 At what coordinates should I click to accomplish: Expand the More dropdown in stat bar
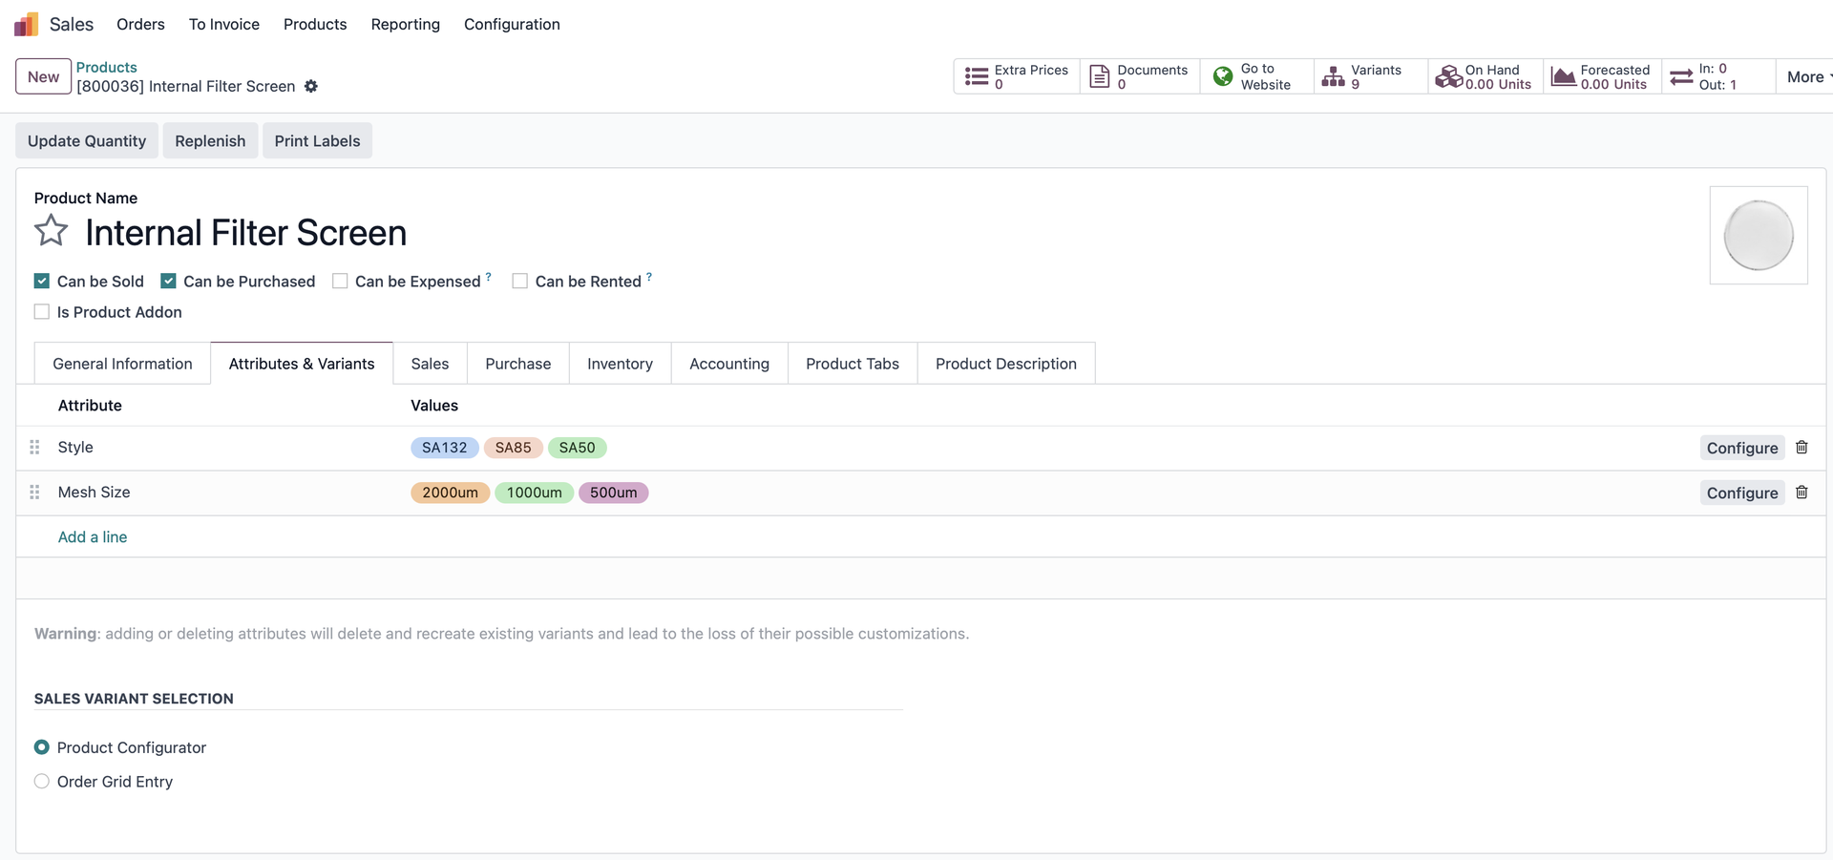[1806, 76]
